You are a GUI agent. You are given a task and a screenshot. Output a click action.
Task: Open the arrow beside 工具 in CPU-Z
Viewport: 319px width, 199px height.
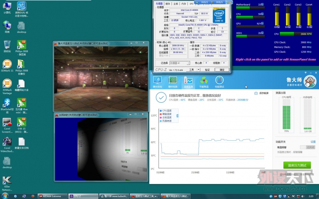[198, 70]
